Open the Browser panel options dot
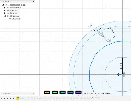The width and height of the screenshot is (131, 101). tap(33, 2)
